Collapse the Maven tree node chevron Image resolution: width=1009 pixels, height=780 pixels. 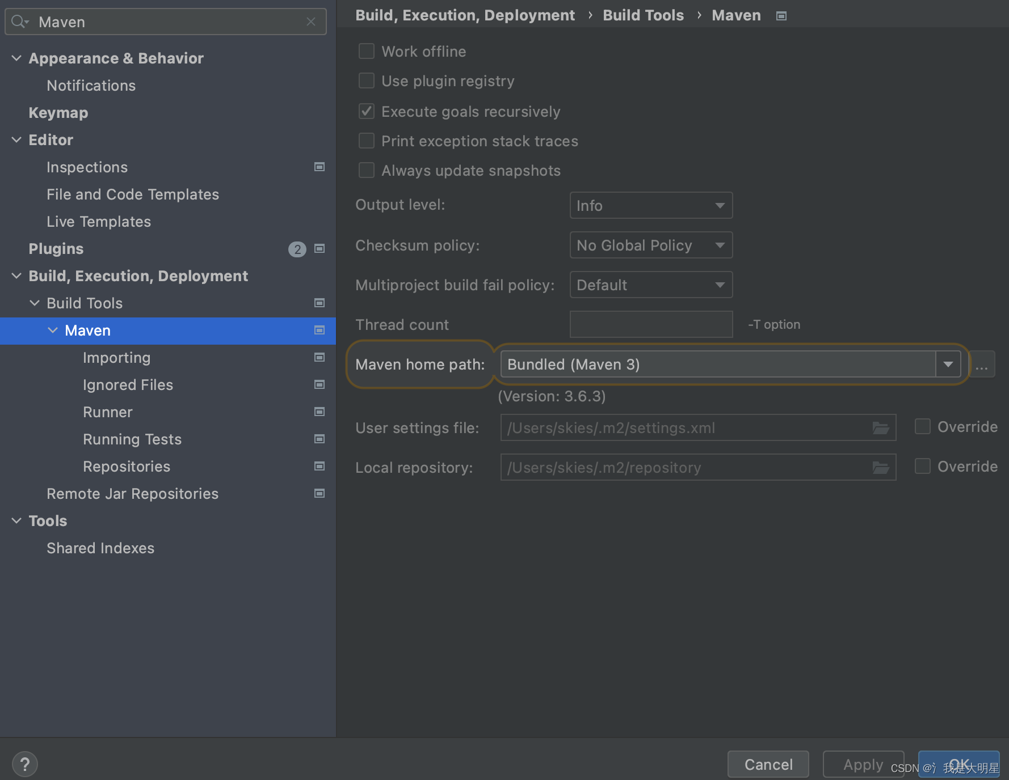(x=53, y=330)
